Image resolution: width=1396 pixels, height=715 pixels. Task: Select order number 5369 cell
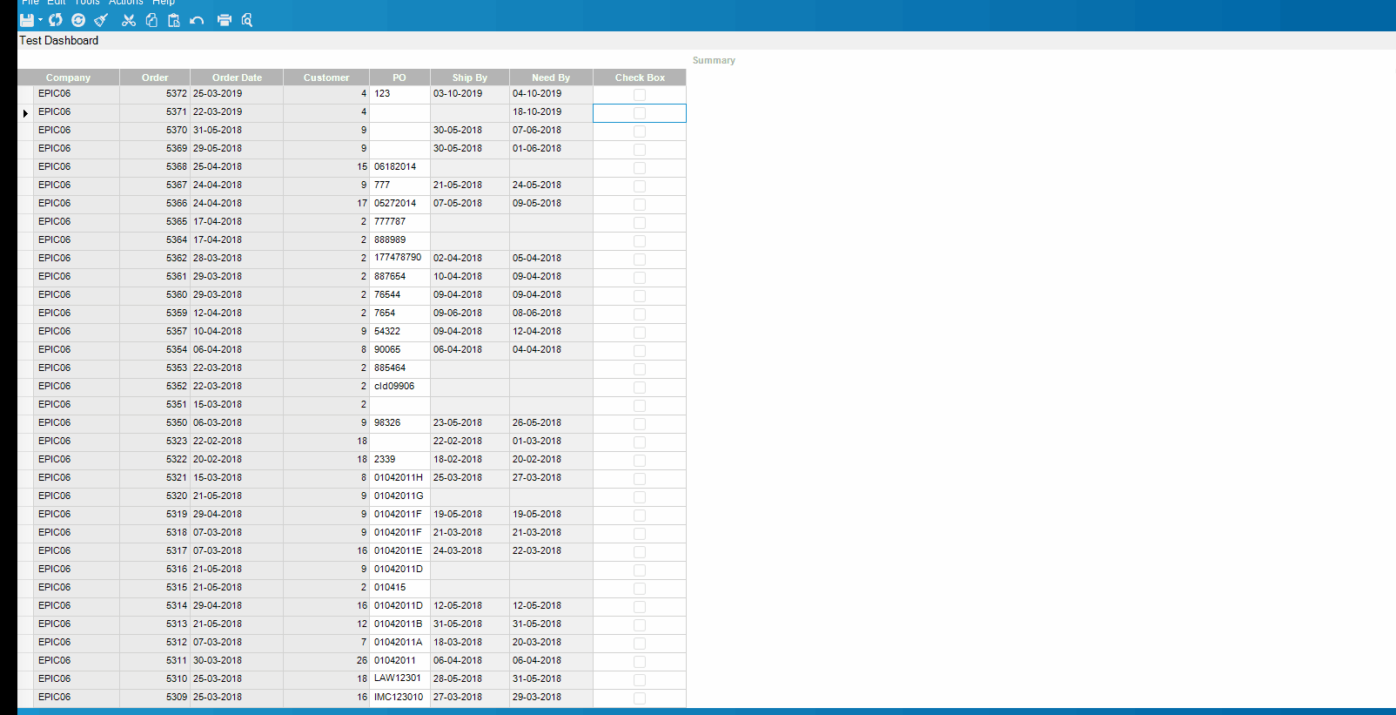155,149
